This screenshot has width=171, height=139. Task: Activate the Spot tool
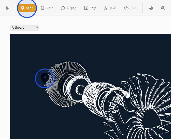click(x=27, y=8)
